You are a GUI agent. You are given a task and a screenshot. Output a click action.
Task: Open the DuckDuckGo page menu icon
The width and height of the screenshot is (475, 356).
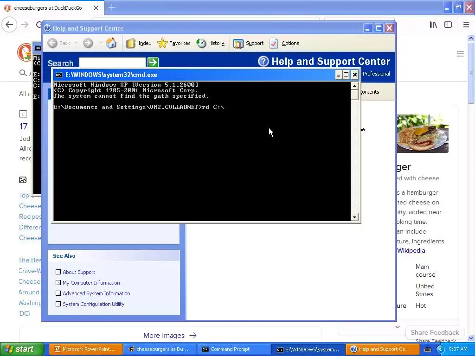(x=460, y=54)
